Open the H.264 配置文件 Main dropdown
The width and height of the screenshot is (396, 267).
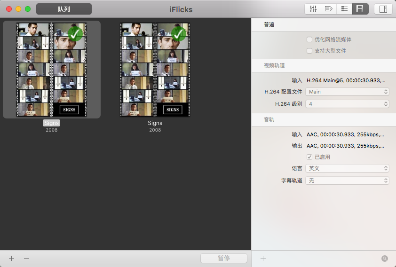(x=347, y=92)
